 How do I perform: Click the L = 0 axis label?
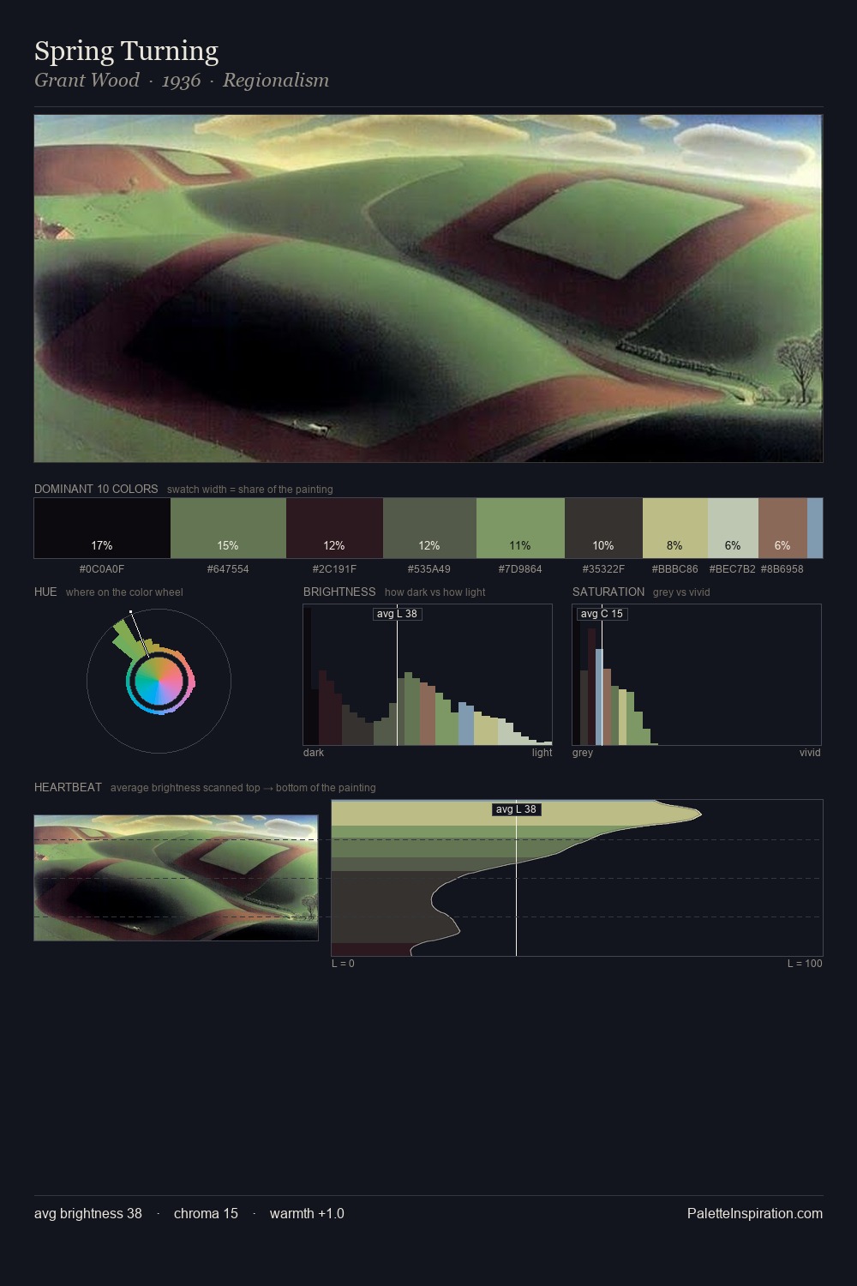pos(343,963)
